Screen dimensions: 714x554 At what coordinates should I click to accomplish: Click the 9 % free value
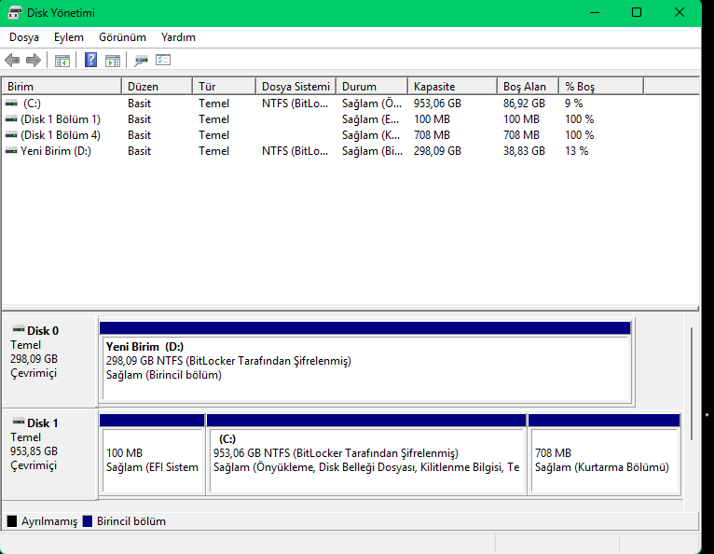tap(574, 104)
